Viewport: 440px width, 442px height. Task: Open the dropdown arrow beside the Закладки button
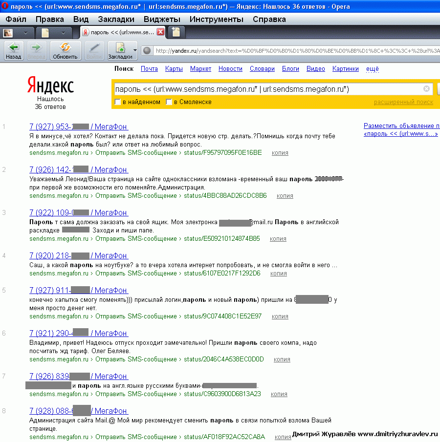135,51
